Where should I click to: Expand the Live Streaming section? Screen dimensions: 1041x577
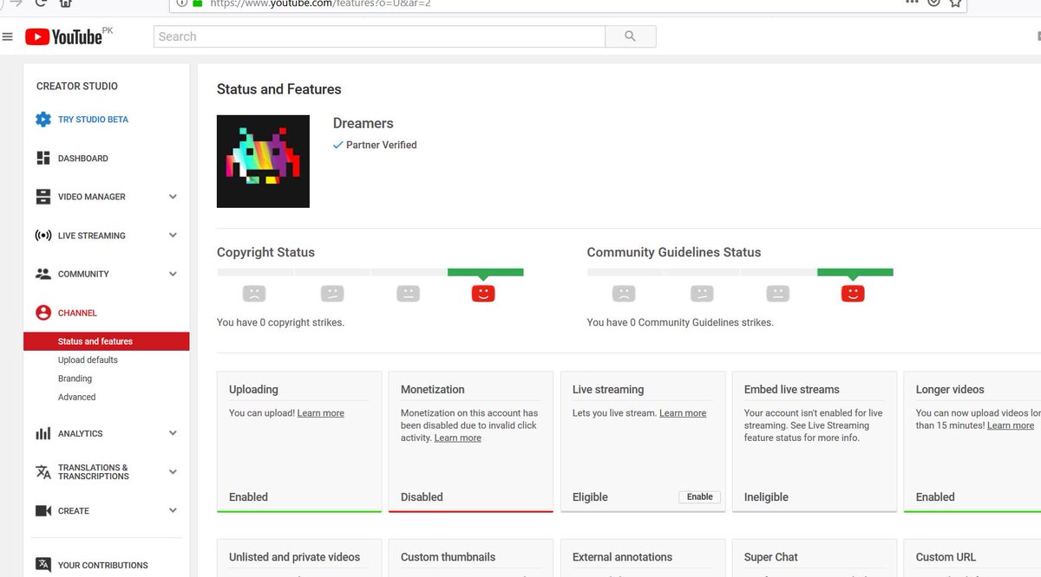coord(173,235)
